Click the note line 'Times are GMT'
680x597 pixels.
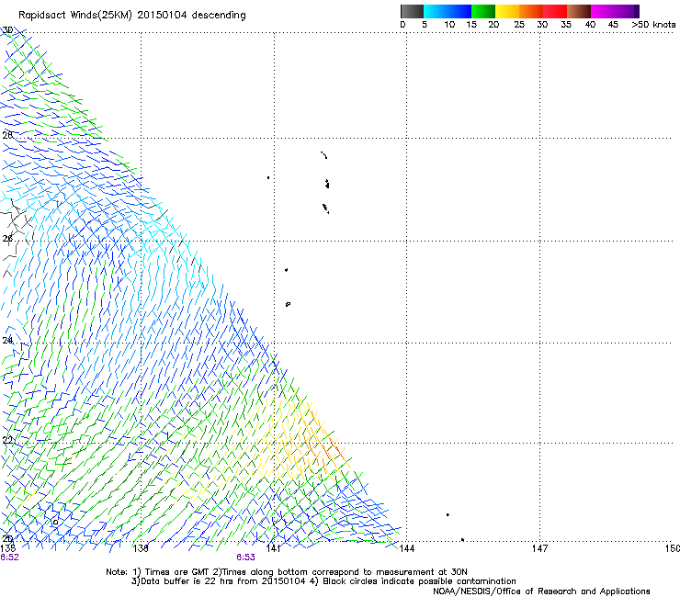(x=178, y=572)
